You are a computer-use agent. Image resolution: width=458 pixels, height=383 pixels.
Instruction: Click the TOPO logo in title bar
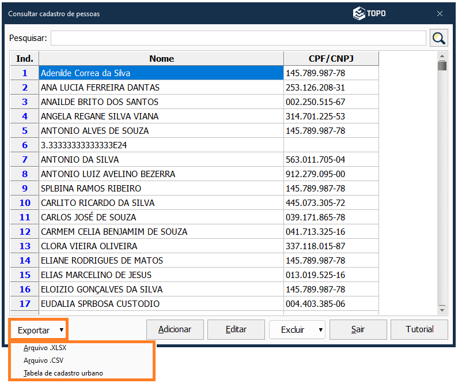point(369,13)
